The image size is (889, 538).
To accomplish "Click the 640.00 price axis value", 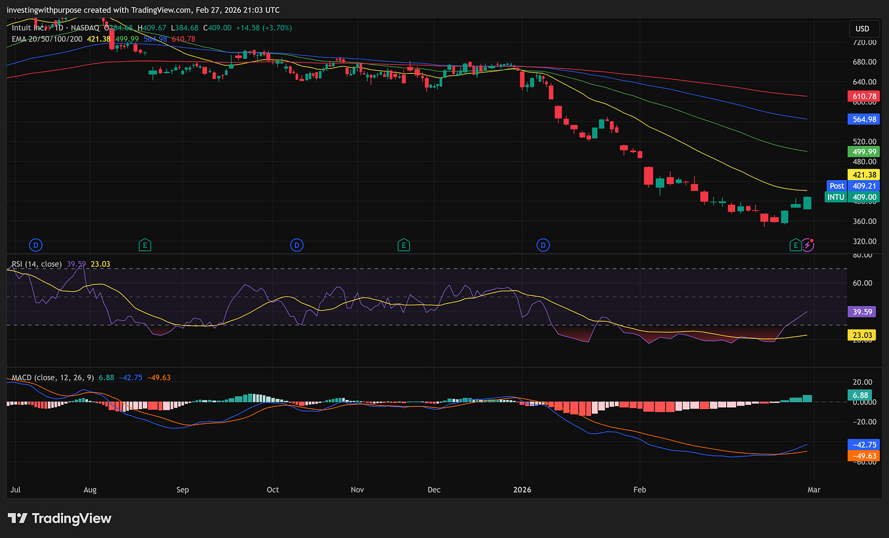I will (864, 82).
